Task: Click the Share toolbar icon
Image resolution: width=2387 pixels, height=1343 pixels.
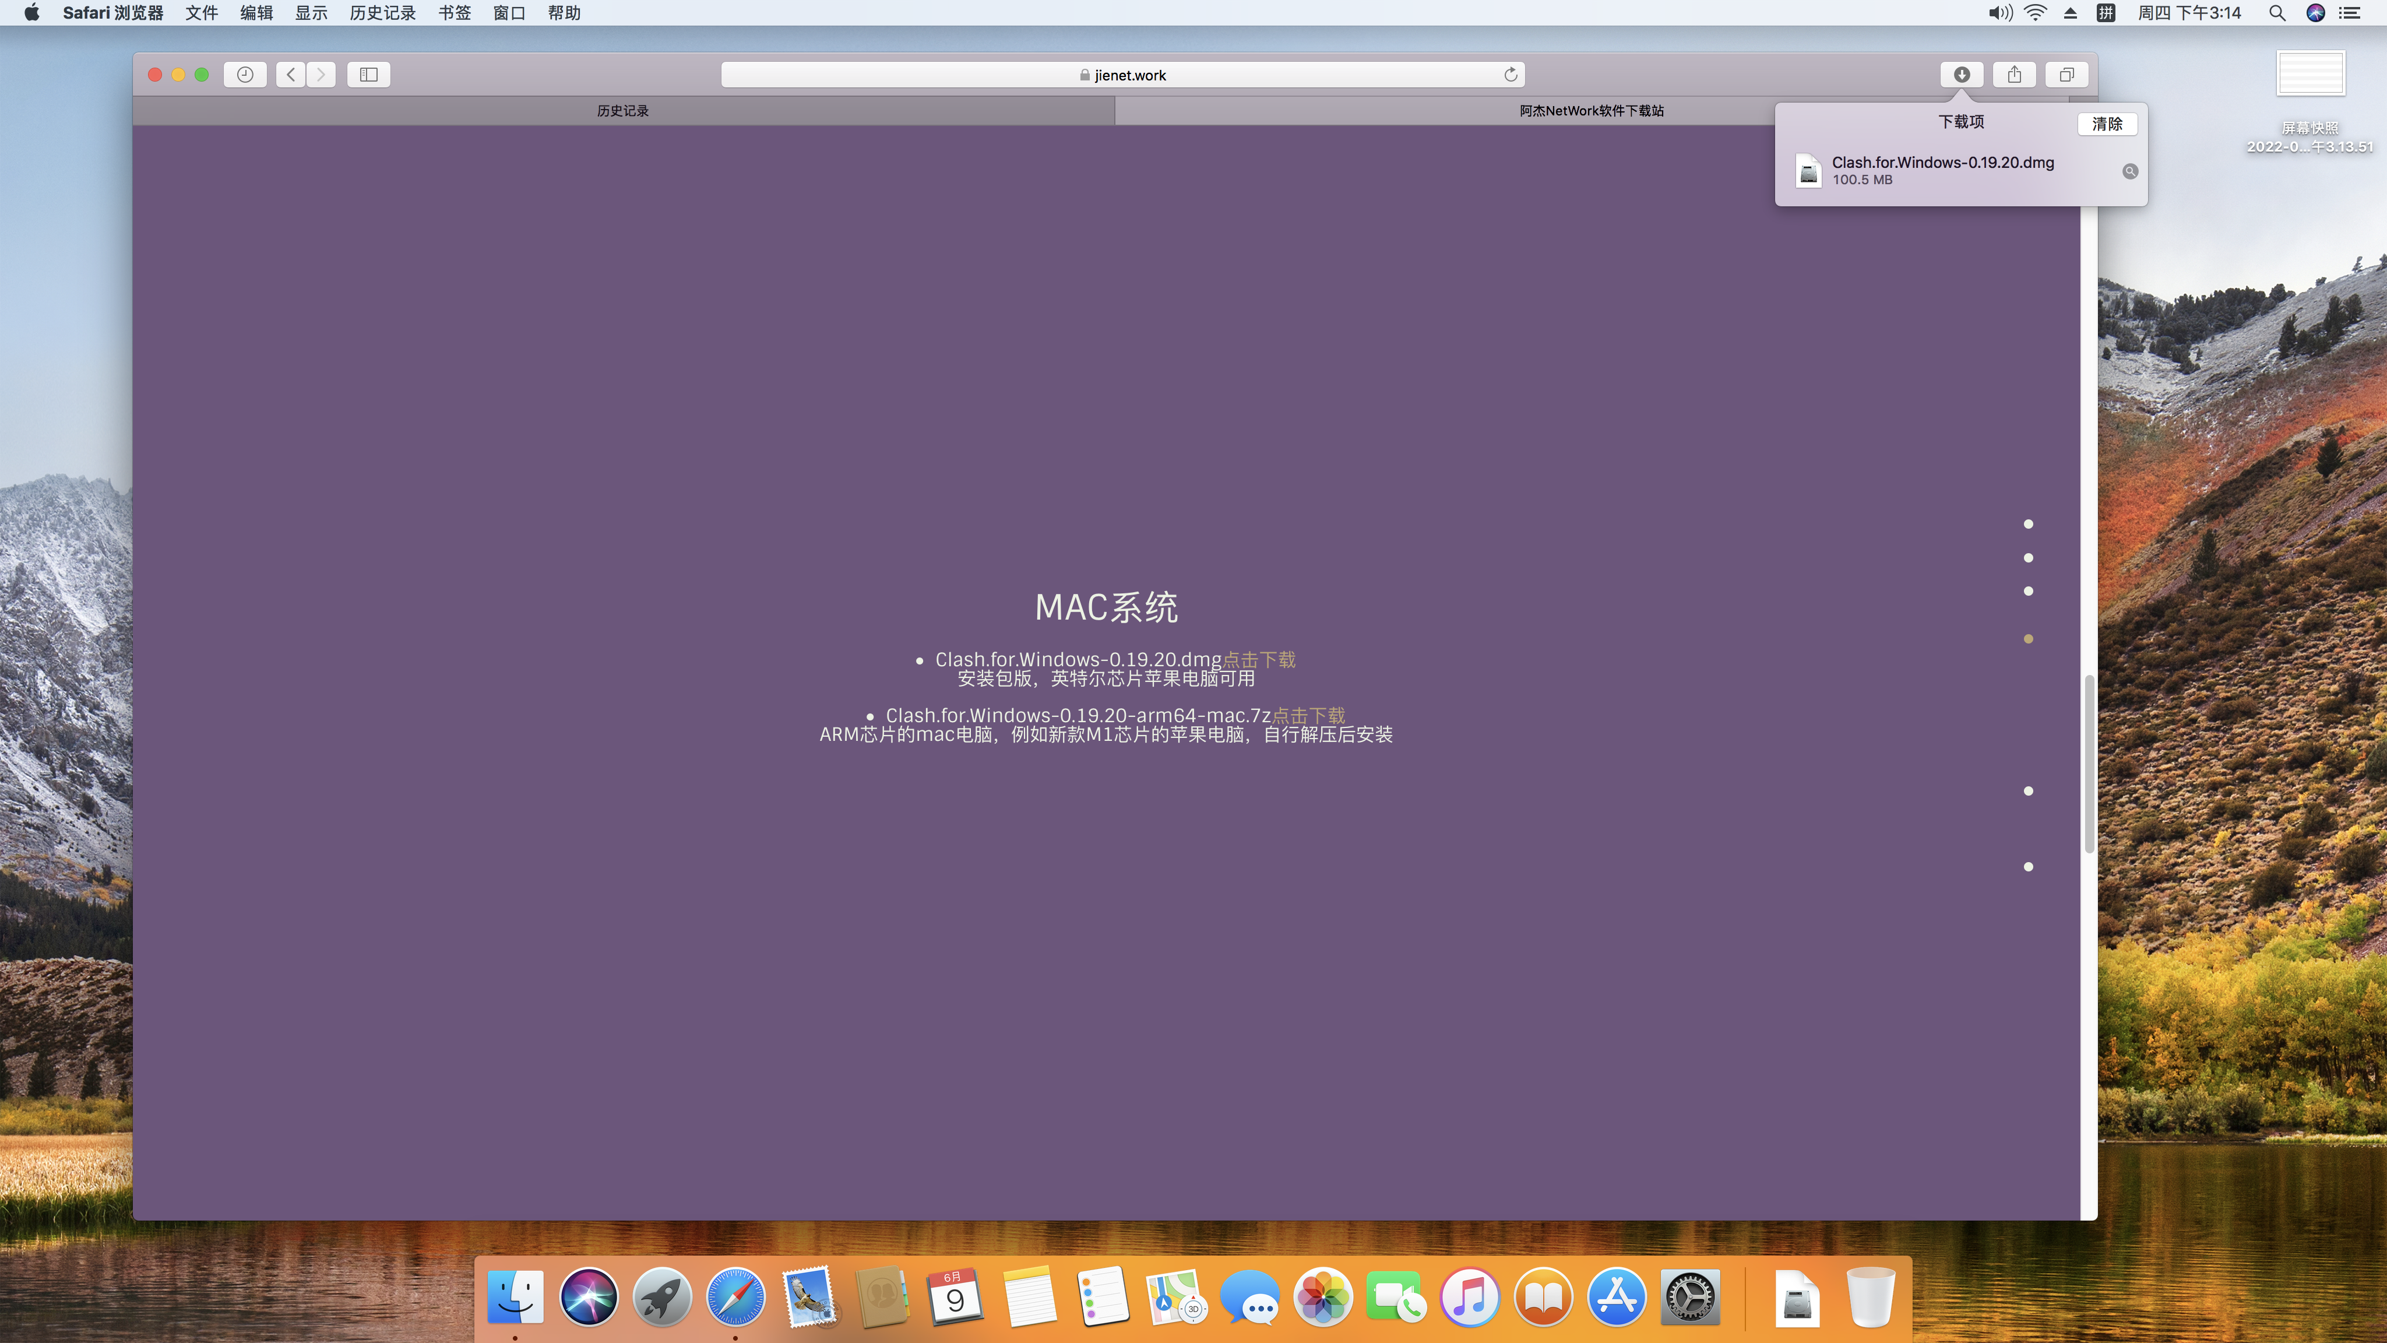Action: (x=2015, y=74)
